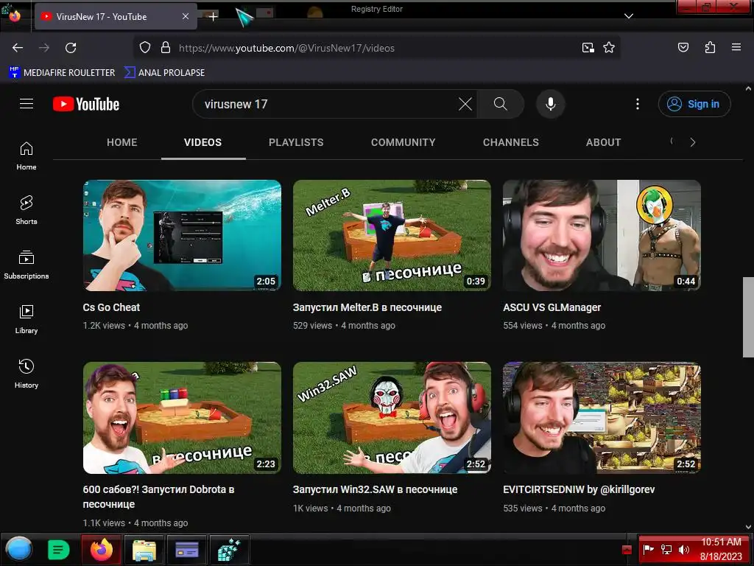The image size is (754, 566).
Task: Open the ABOUT tab
Action: tap(604, 142)
